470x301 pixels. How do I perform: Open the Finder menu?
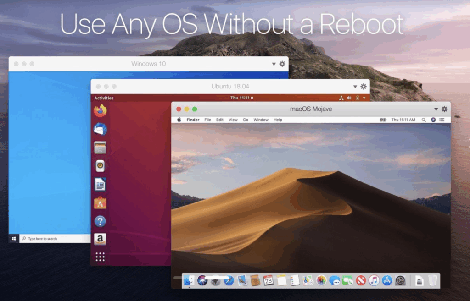[x=193, y=120]
